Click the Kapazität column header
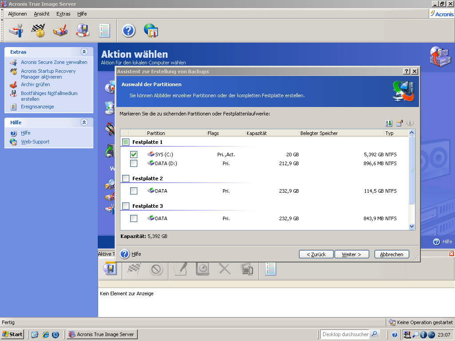The height and width of the screenshot is (341, 455). point(272,133)
